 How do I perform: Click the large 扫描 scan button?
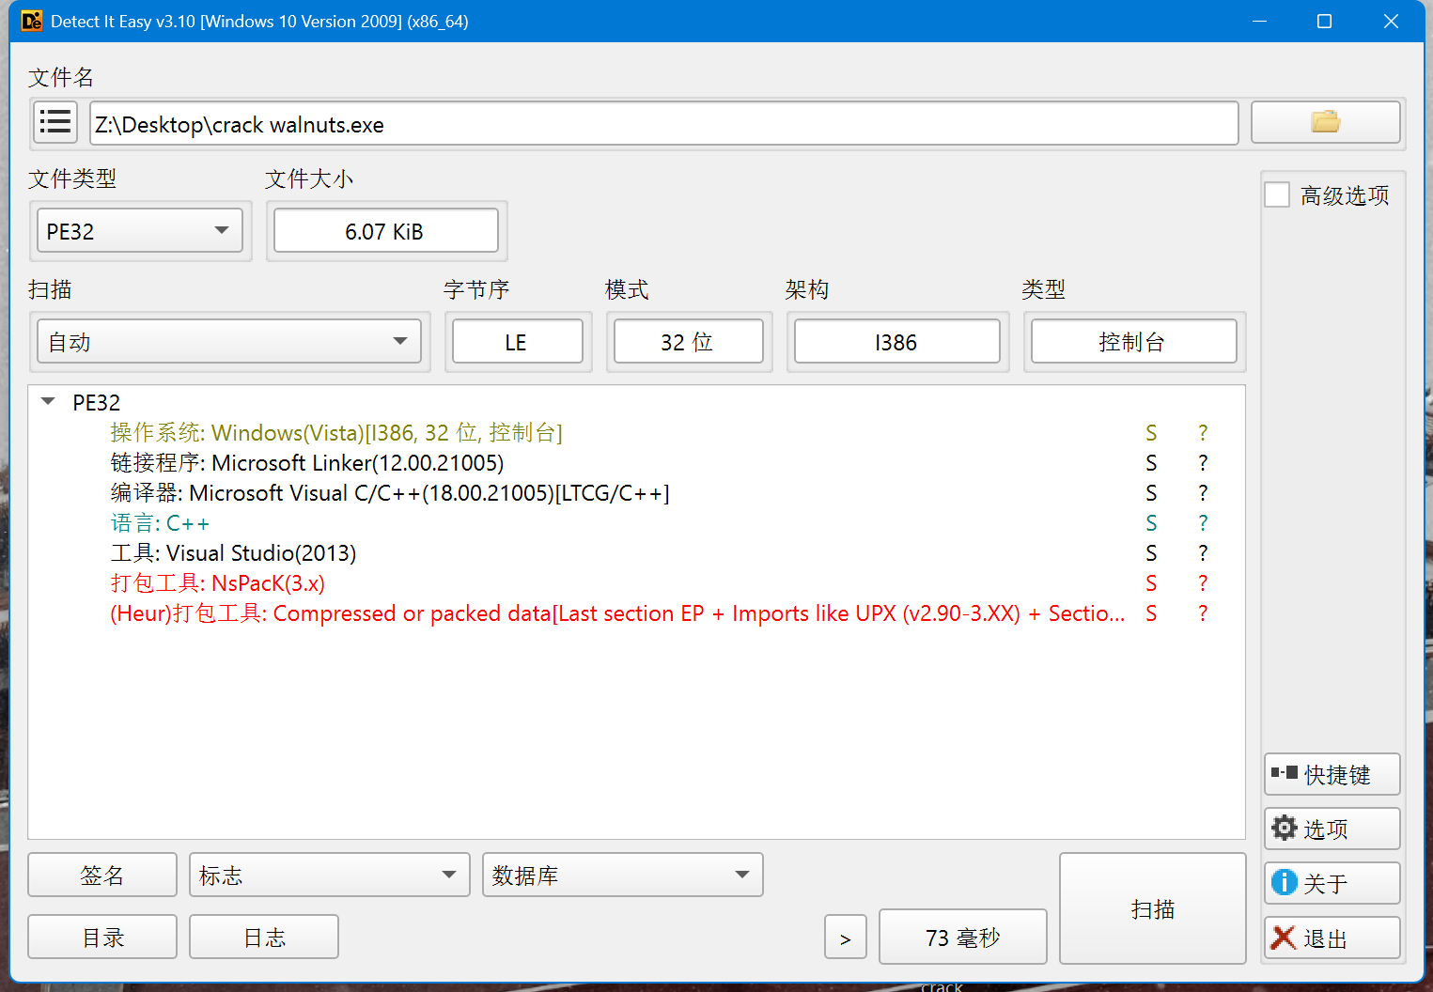click(1152, 908)
